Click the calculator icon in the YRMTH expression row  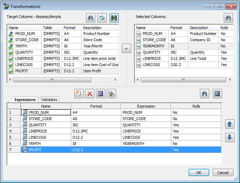coord(25,144)
